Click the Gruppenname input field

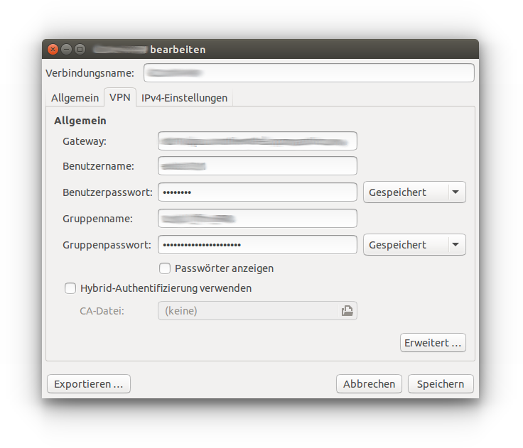[x=257, y=219]
